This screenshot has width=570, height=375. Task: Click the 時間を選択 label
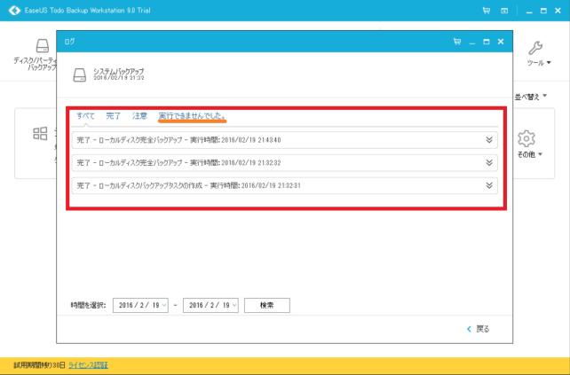(88, 305)
